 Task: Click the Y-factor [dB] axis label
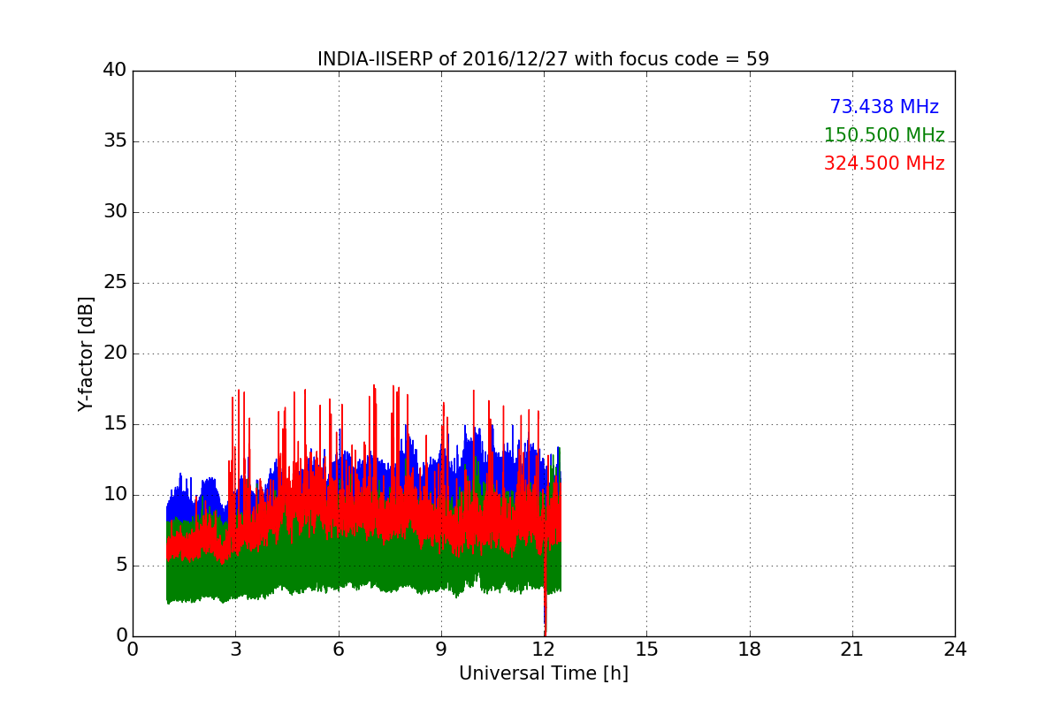[x=86, y=353]
